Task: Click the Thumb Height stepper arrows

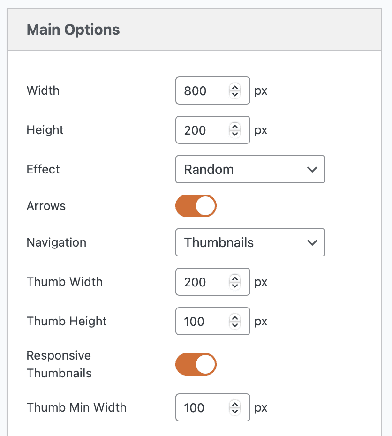Action: (235, 321)
